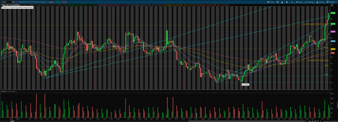Click the PROSHARES TRUST ULTRAPRO QQQ ETF name

click(32, 2)
